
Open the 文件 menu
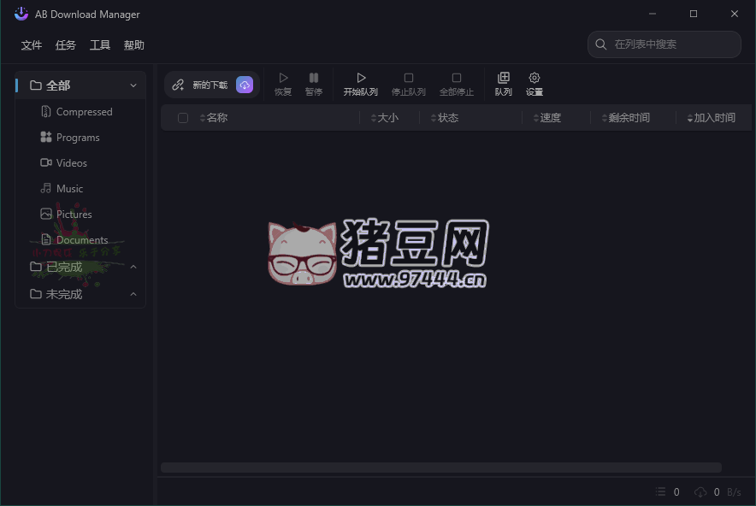coord(32,45)
